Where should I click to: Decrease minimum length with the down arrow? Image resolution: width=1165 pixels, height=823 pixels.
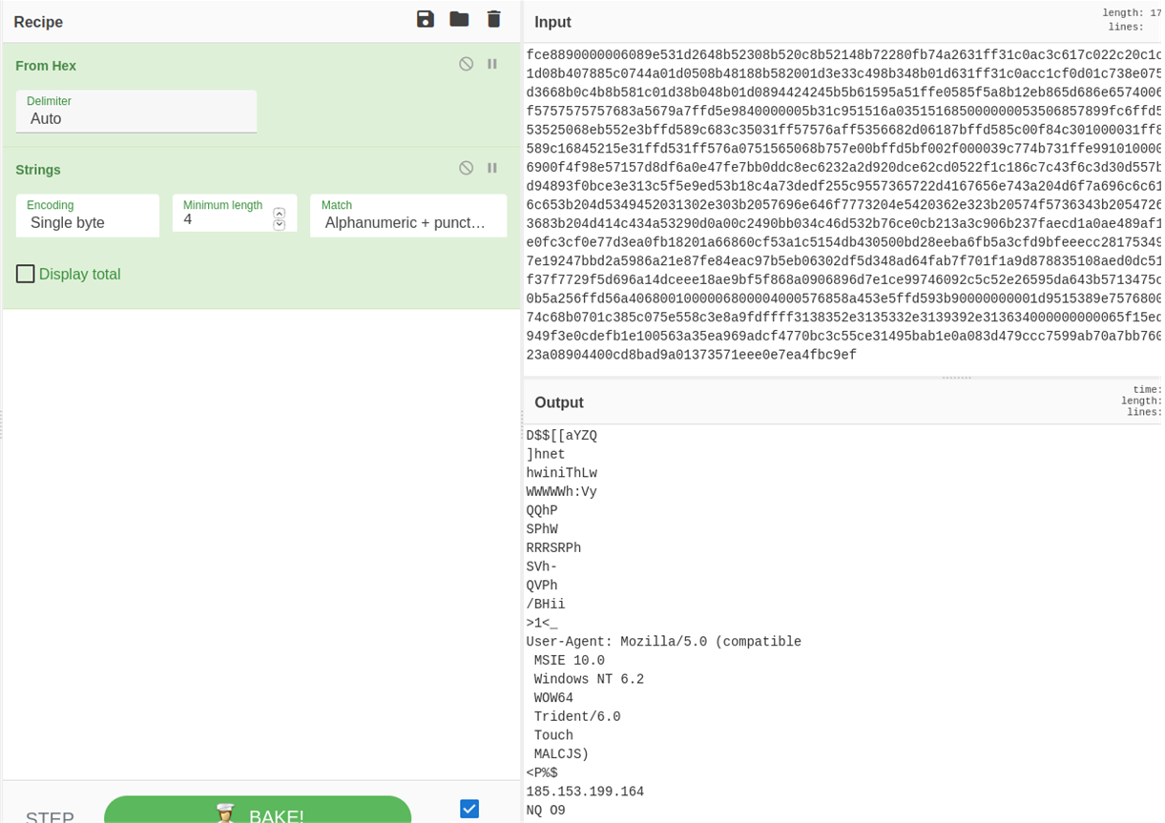point(280,225)
